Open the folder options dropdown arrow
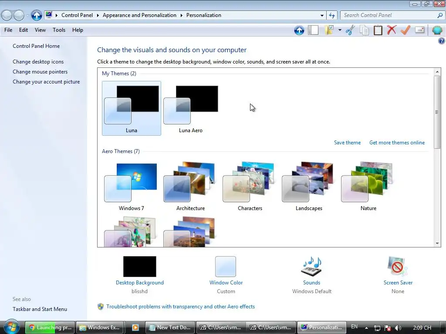The height and width of the screenshot is (334, 446). (x=340, y=30)
